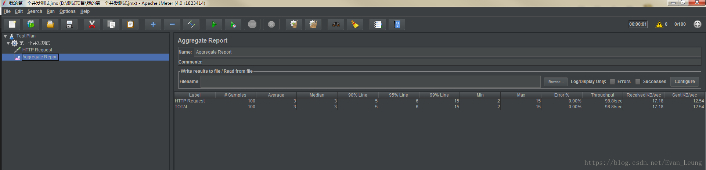The image size is (706, 170).
Task: Select the HTTP Request table row label
Action: tap(190, 101)
